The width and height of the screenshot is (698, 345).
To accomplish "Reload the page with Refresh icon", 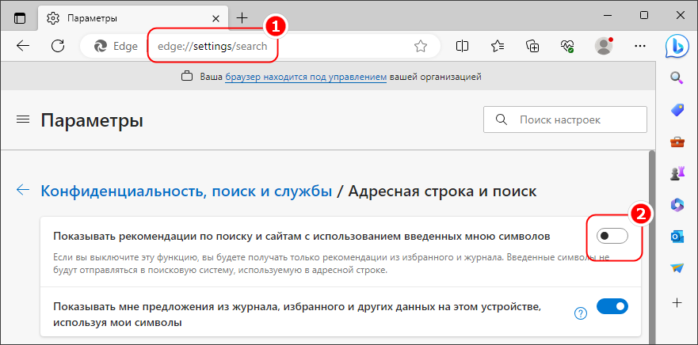I will pos(58,45).
